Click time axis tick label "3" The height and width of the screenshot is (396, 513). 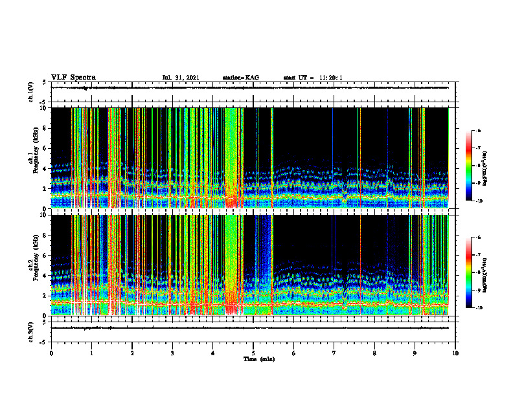coord(172,353)
